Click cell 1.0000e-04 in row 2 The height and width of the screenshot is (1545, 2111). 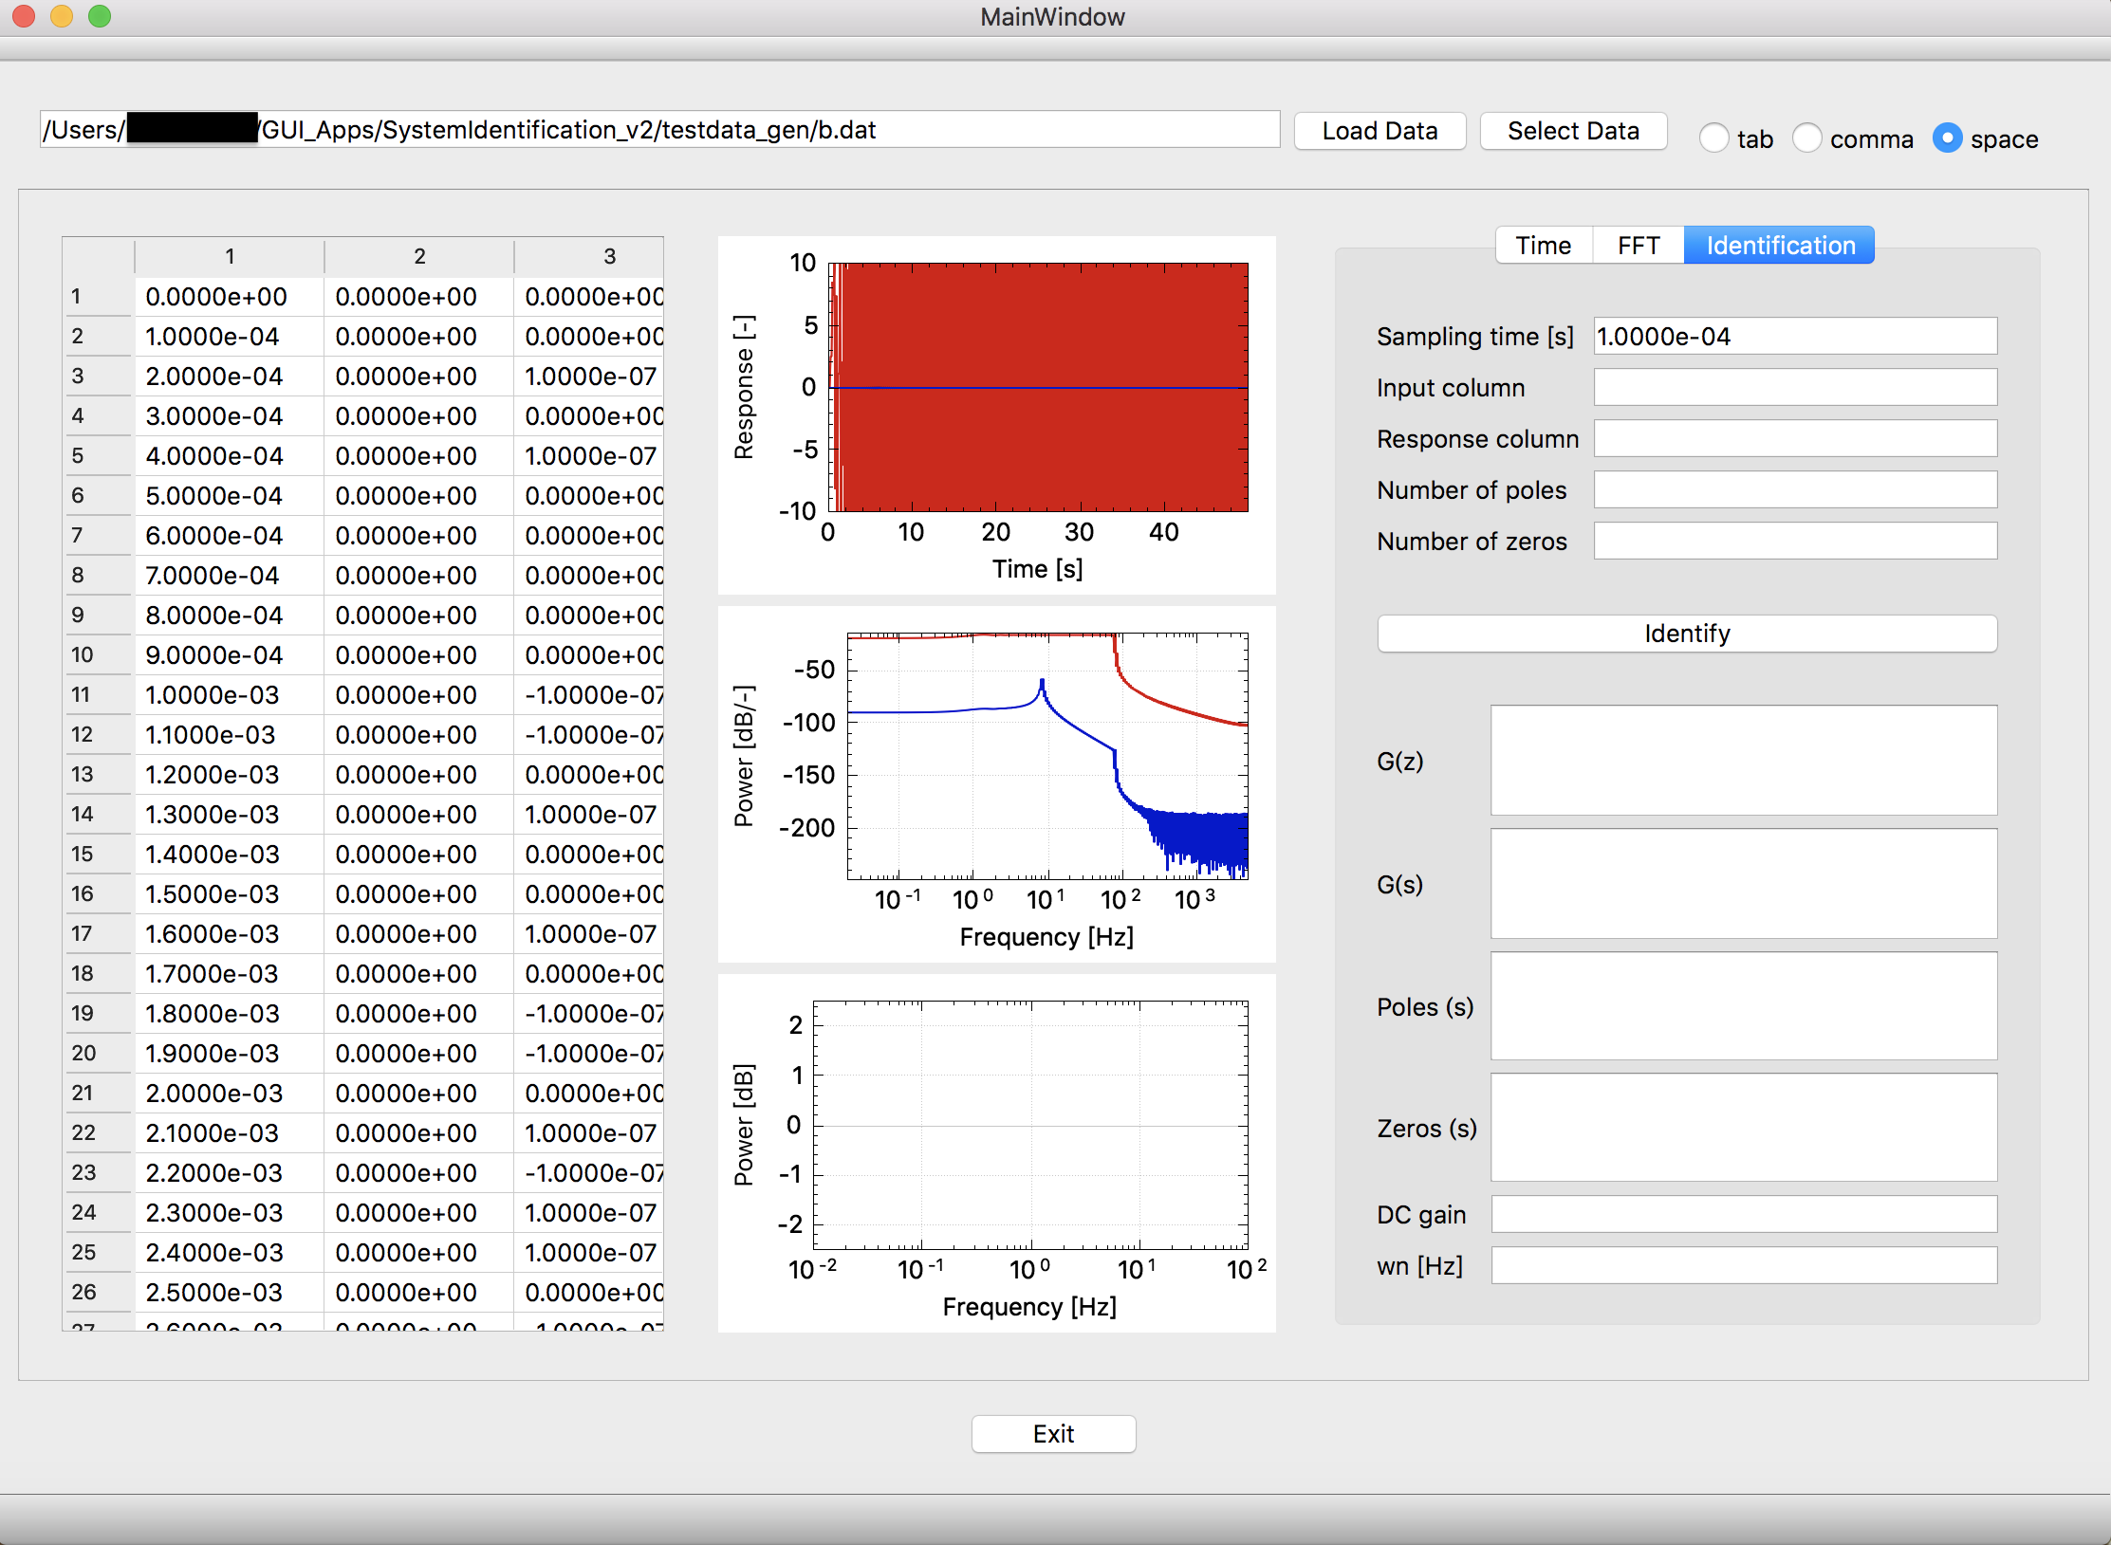(x=230, y=337)
